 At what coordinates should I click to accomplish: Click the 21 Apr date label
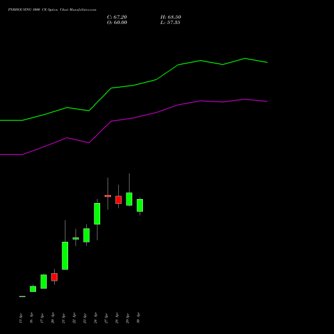coord(63,318)
